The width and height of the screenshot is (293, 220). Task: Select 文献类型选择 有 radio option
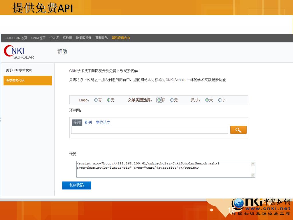pos(159,100)
